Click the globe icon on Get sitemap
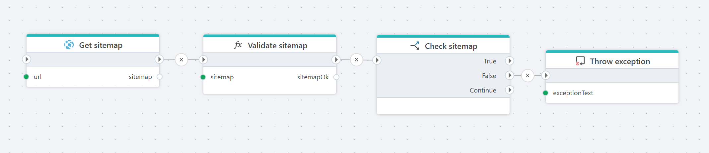This screenshot has height=153, width=709. click(x=69, y=45)
